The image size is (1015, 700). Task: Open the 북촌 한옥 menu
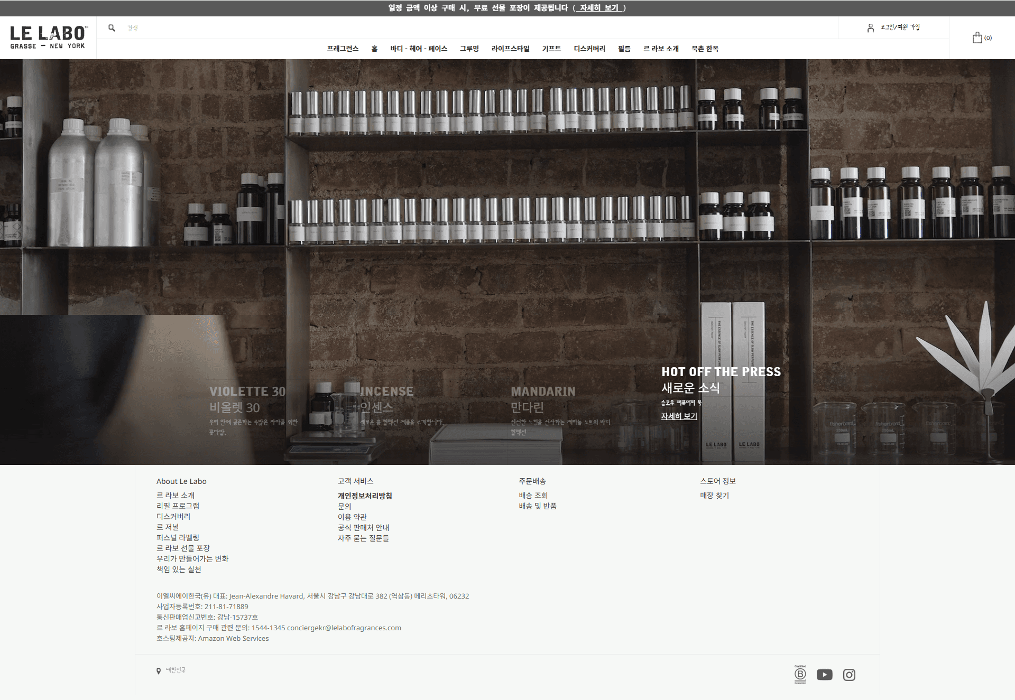(705, 49)
